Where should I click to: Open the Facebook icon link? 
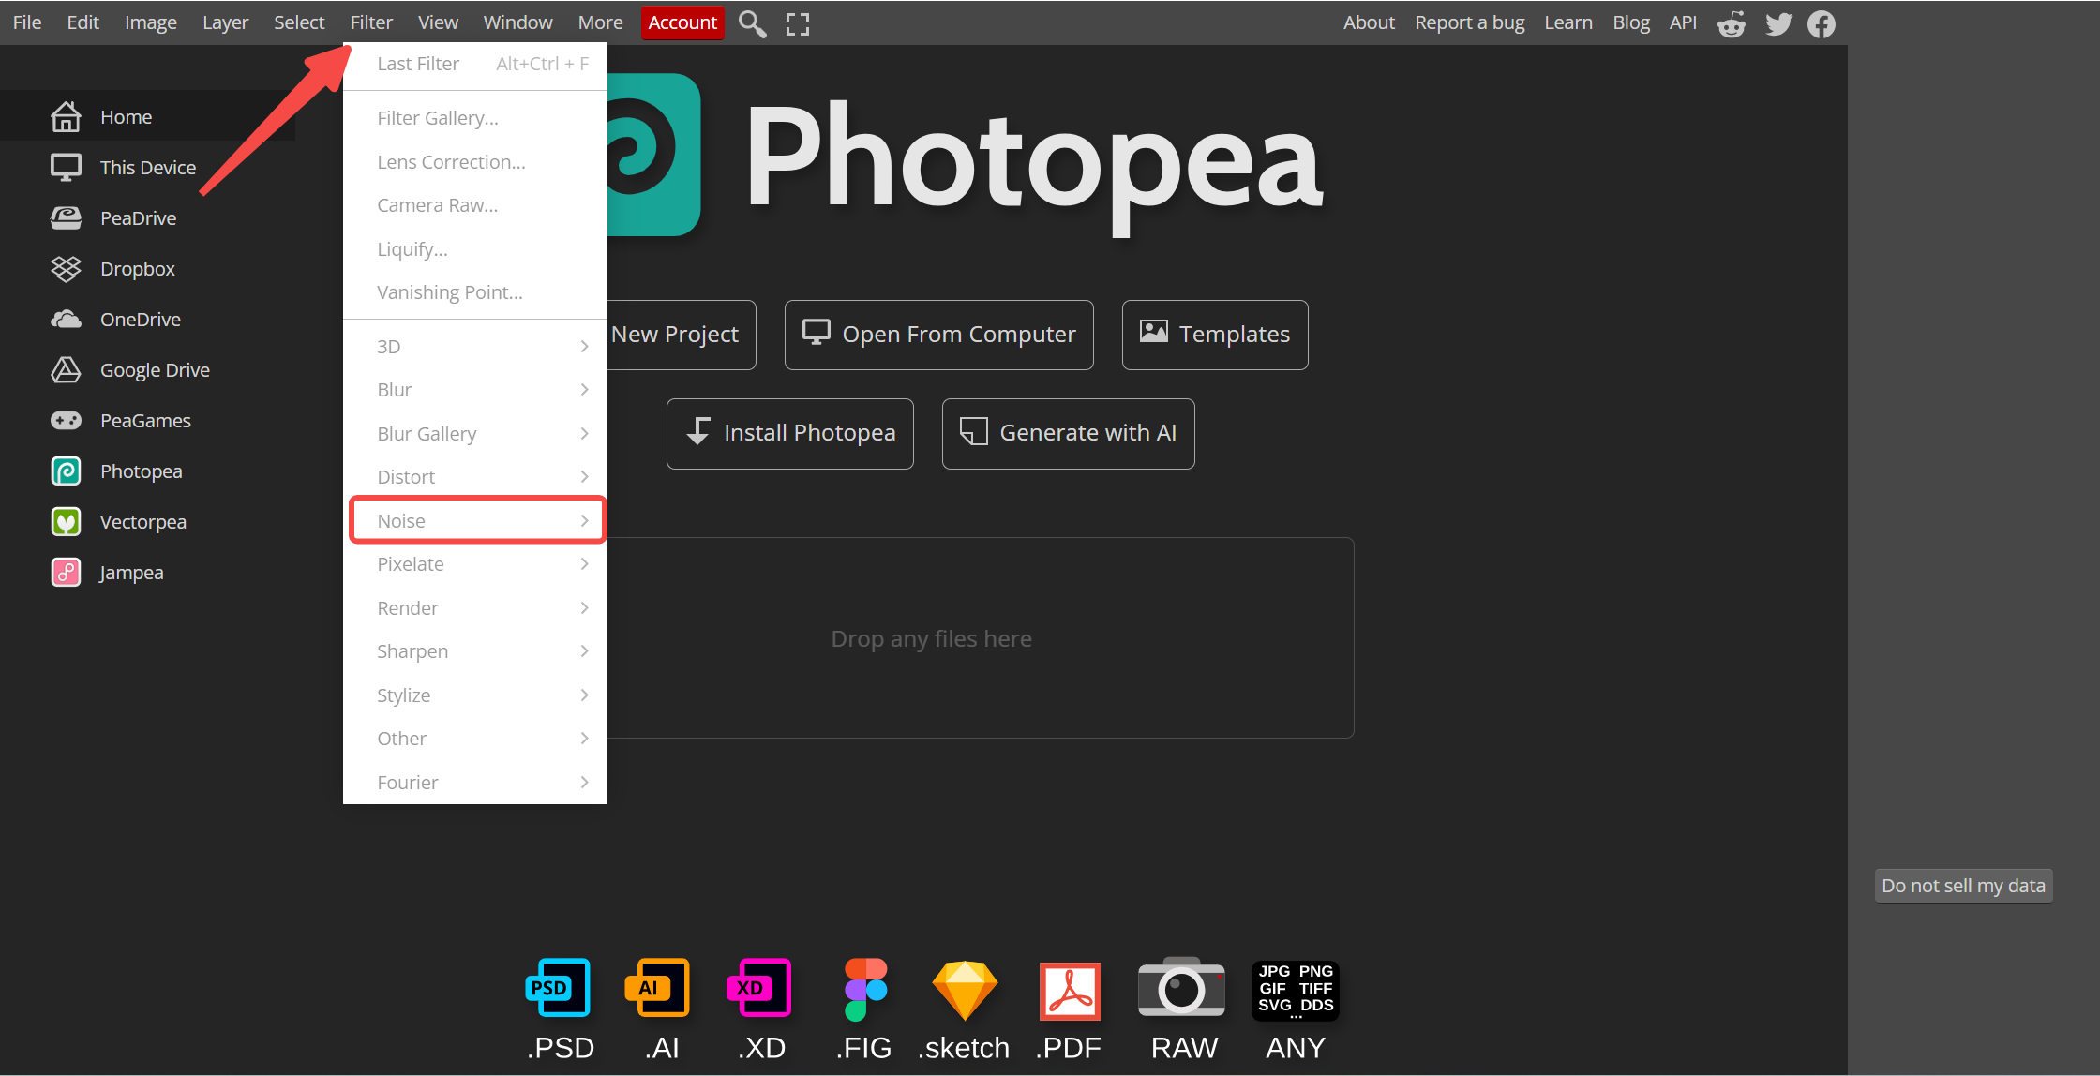[x=1822, y=23]
